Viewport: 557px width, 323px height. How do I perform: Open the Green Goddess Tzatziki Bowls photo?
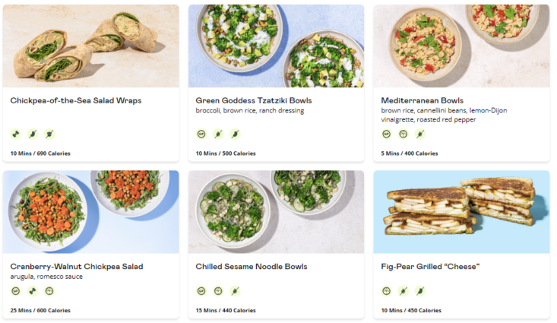[276, 46]
